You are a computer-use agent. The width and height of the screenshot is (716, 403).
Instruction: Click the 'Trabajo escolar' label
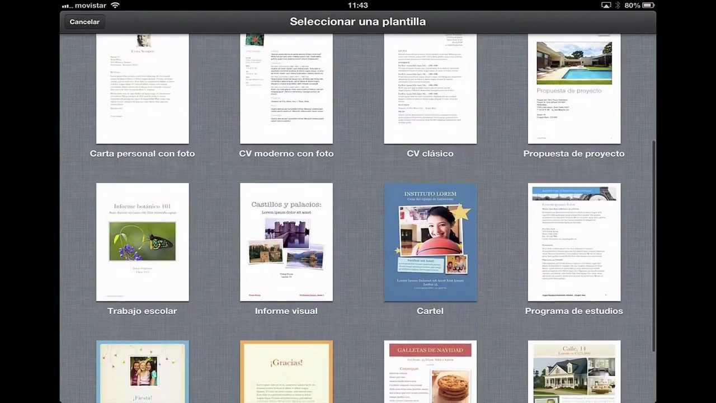tap(142, 311)
